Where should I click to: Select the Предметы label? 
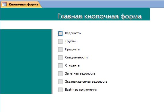[x=73, y=49]
